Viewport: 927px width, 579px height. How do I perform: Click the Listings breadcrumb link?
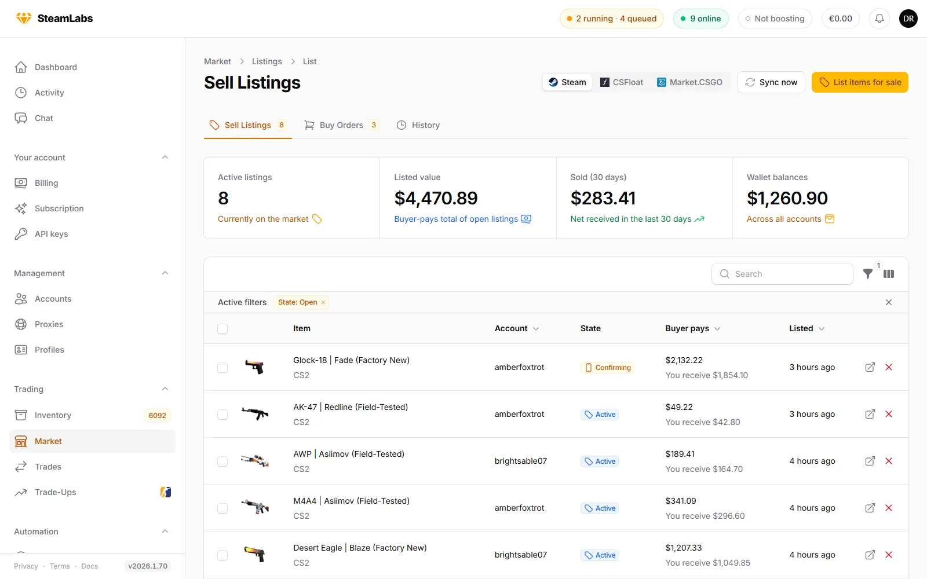267,61
